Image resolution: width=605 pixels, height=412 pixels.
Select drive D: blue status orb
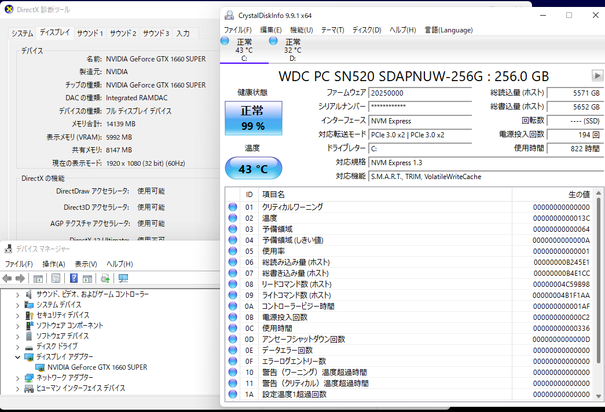[273, 41]
